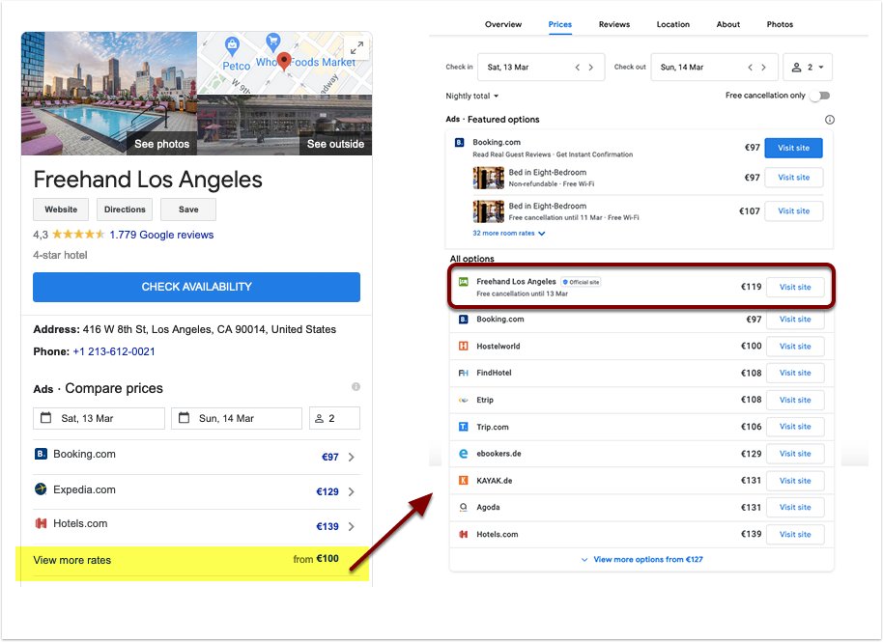Click the red map location pin
This screenshot has width=883, height=642.
tap(284, 61)
